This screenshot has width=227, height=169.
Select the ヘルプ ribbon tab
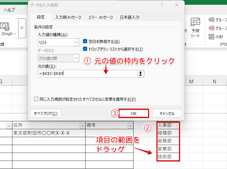coord(9,9)
